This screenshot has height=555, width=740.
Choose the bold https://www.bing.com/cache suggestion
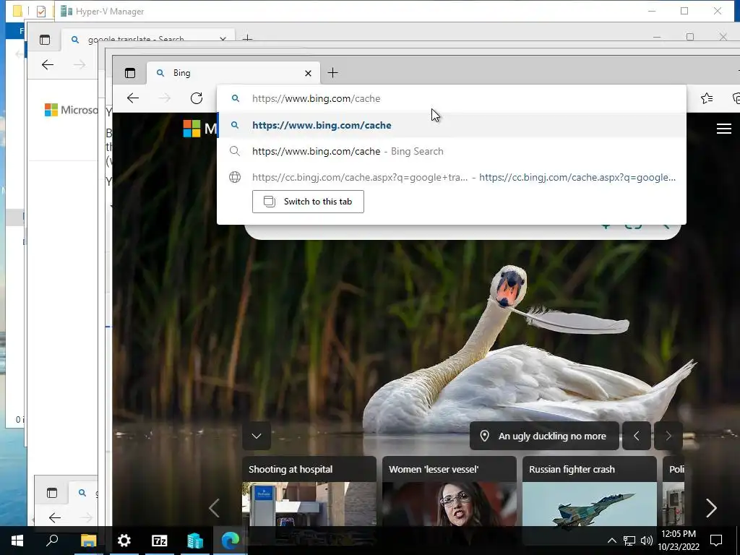tap(451, 125)
